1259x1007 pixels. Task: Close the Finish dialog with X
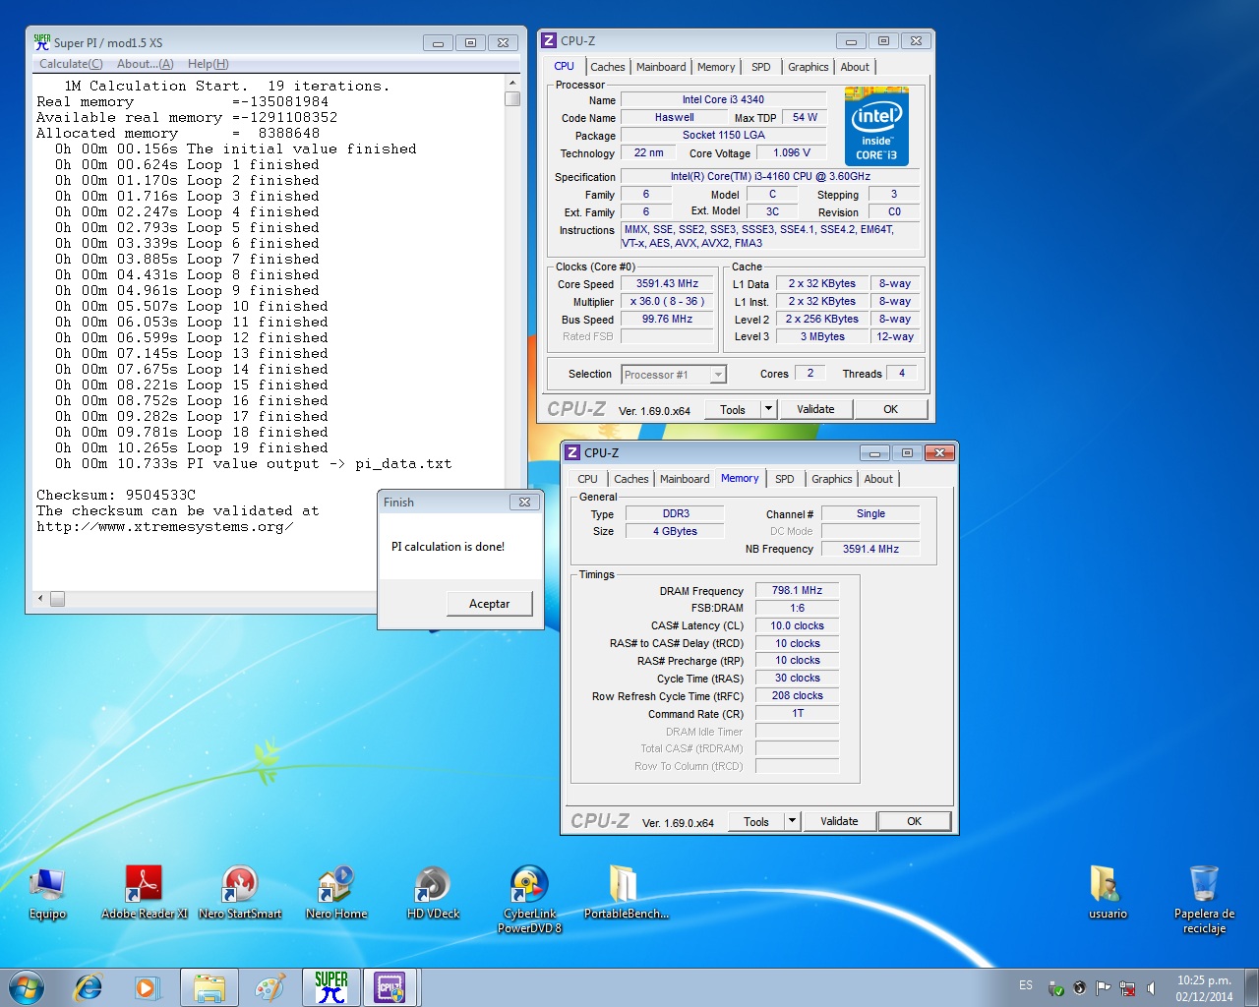coord(524,502)
